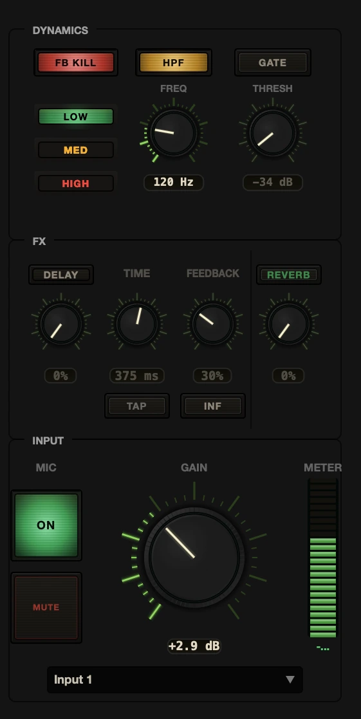Click the FEEDBACK label
Screen dimensions: 361x719
pos(213,273)
